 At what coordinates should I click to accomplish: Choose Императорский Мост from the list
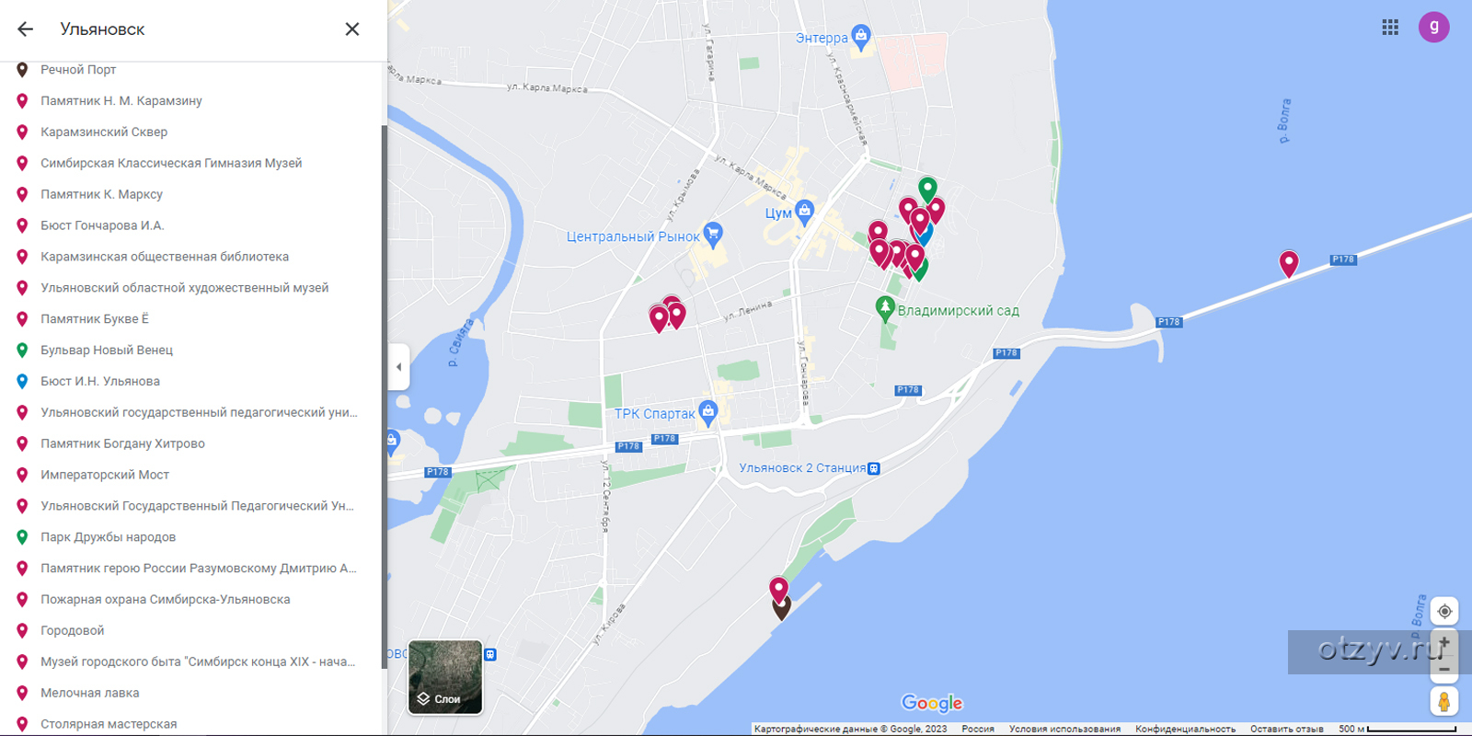(x=104, y=475)
